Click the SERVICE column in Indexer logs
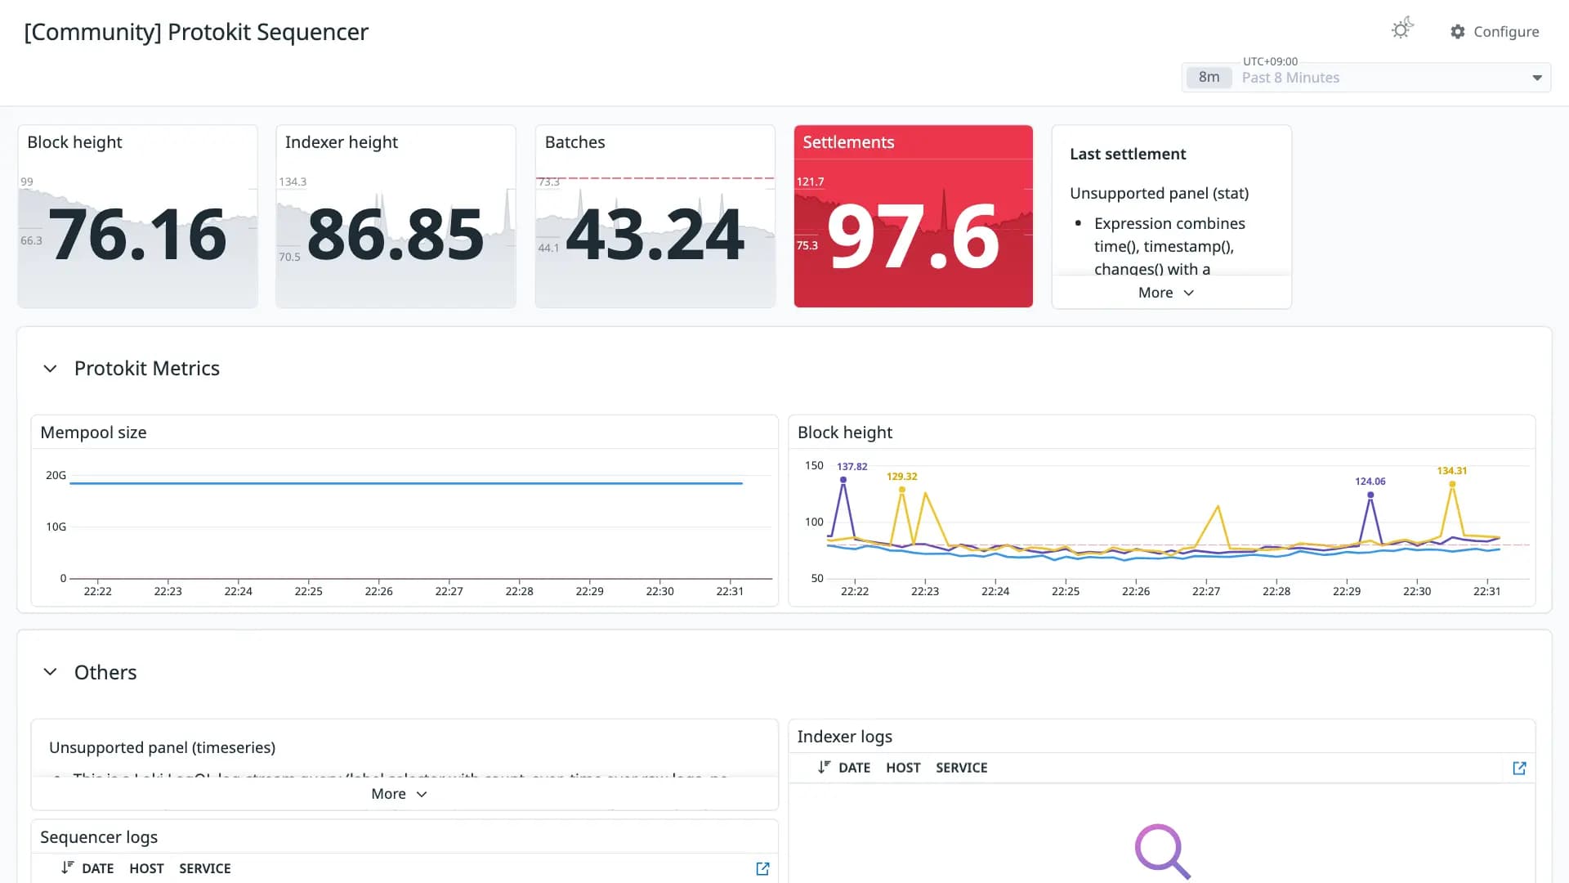This screenshot has height=883, width=1569. click(961, 768)
